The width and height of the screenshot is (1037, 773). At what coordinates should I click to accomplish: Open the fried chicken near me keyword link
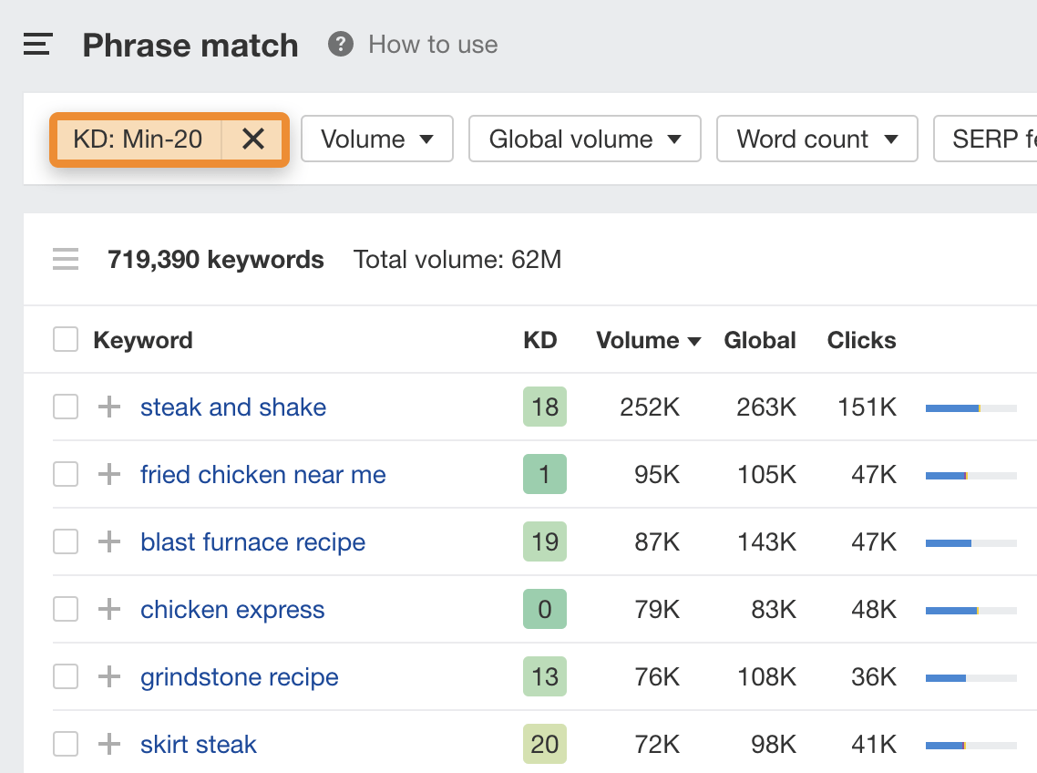(262, 475)
